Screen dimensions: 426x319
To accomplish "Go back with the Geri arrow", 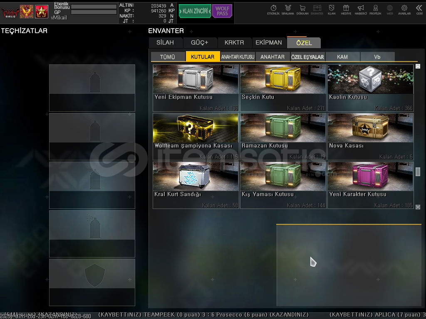I will coord(419,10).
